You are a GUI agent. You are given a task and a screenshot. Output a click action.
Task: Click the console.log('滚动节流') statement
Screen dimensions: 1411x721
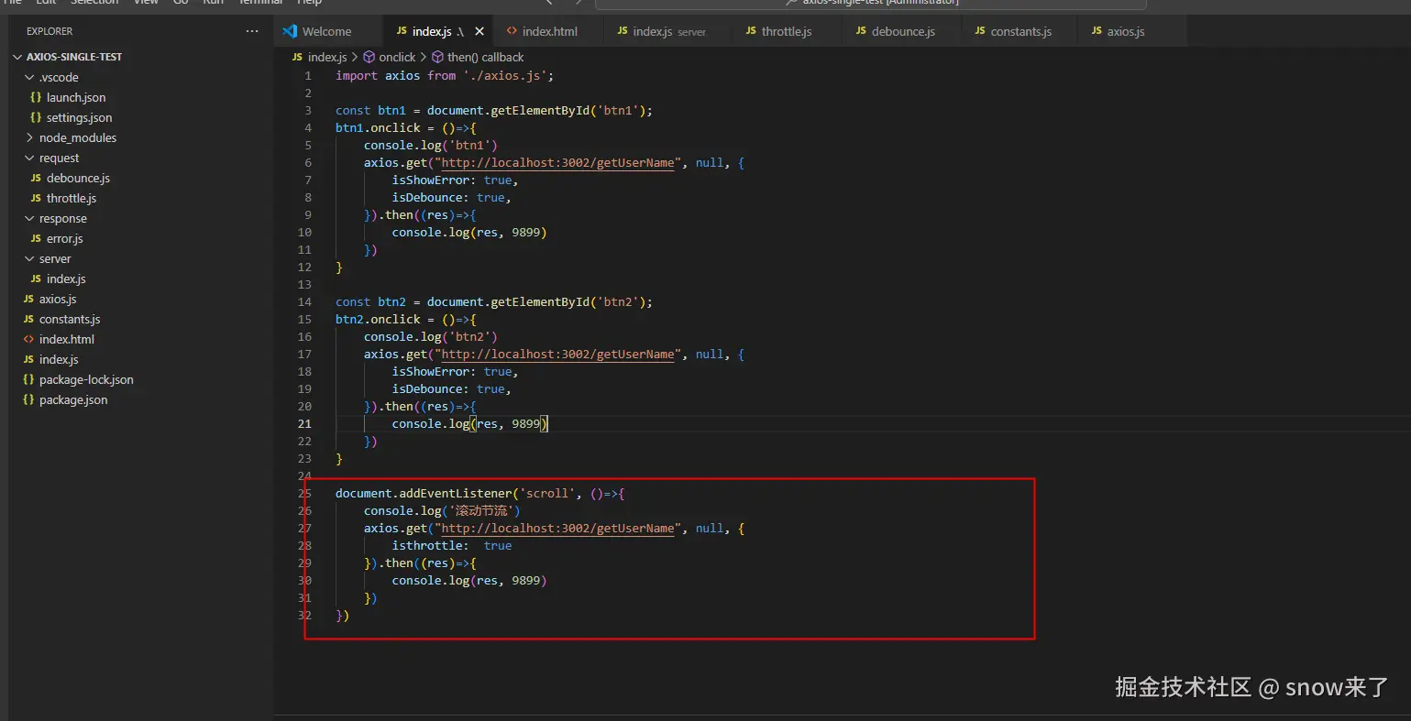click(442, 511)
